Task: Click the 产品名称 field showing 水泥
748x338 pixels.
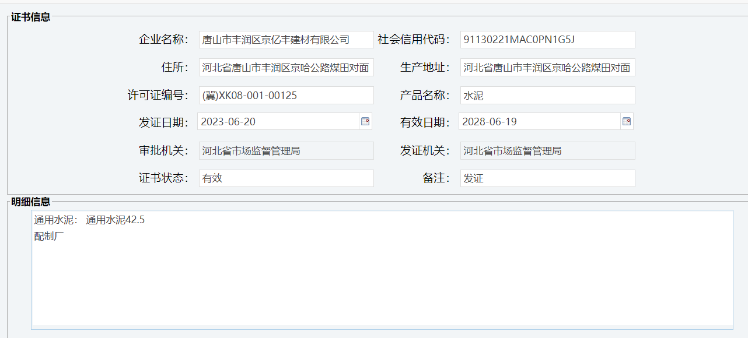Action: (547, 96)
